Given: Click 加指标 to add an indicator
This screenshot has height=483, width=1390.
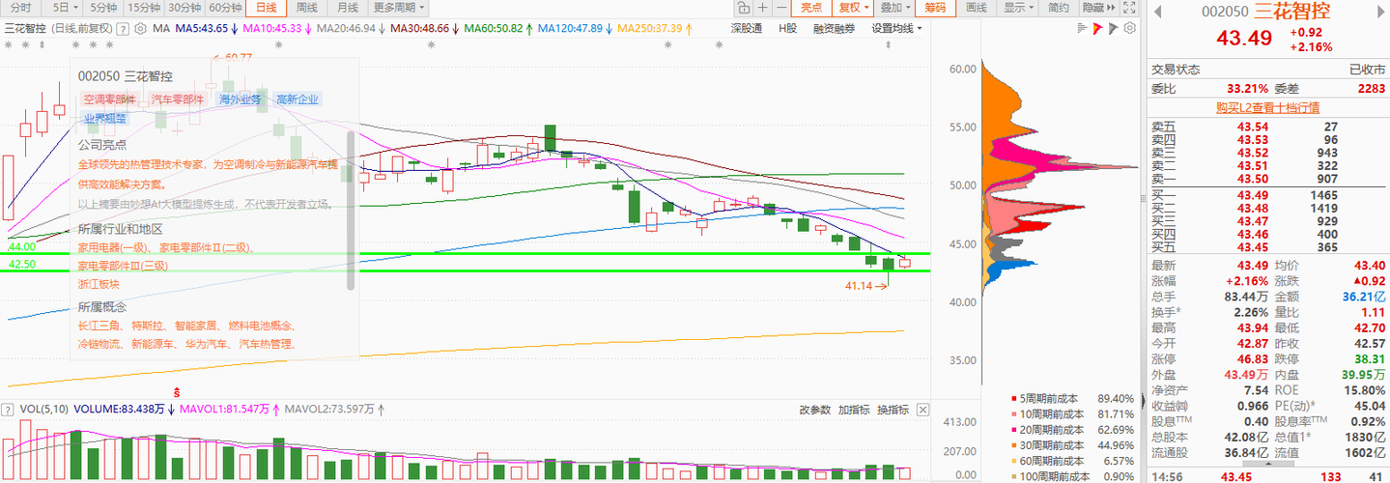Looking at the screenshot, I should click(x=854, y=410).
